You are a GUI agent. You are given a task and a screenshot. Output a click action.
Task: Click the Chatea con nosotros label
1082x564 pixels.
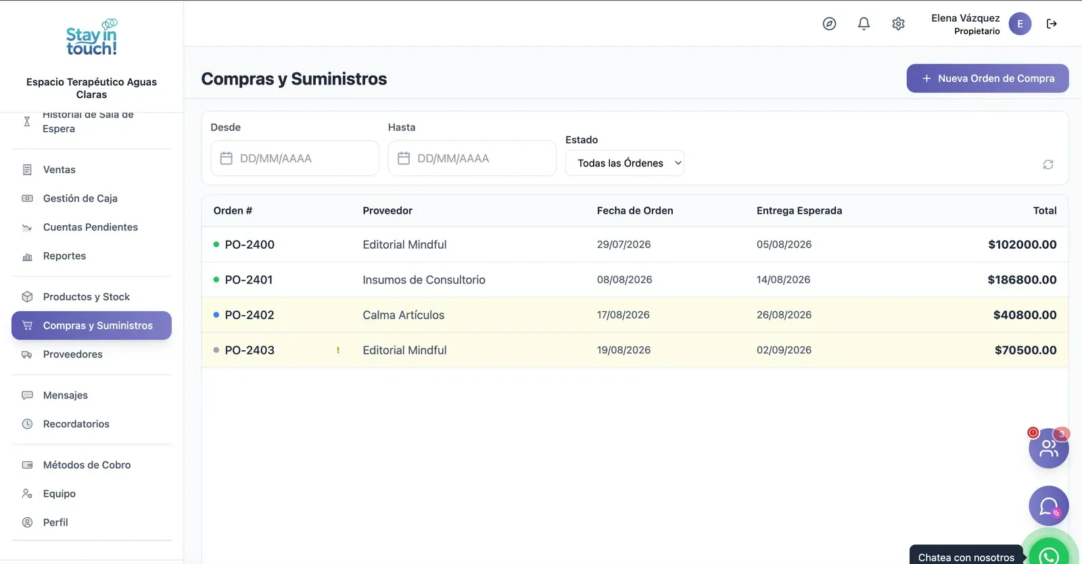click(966, 557)
